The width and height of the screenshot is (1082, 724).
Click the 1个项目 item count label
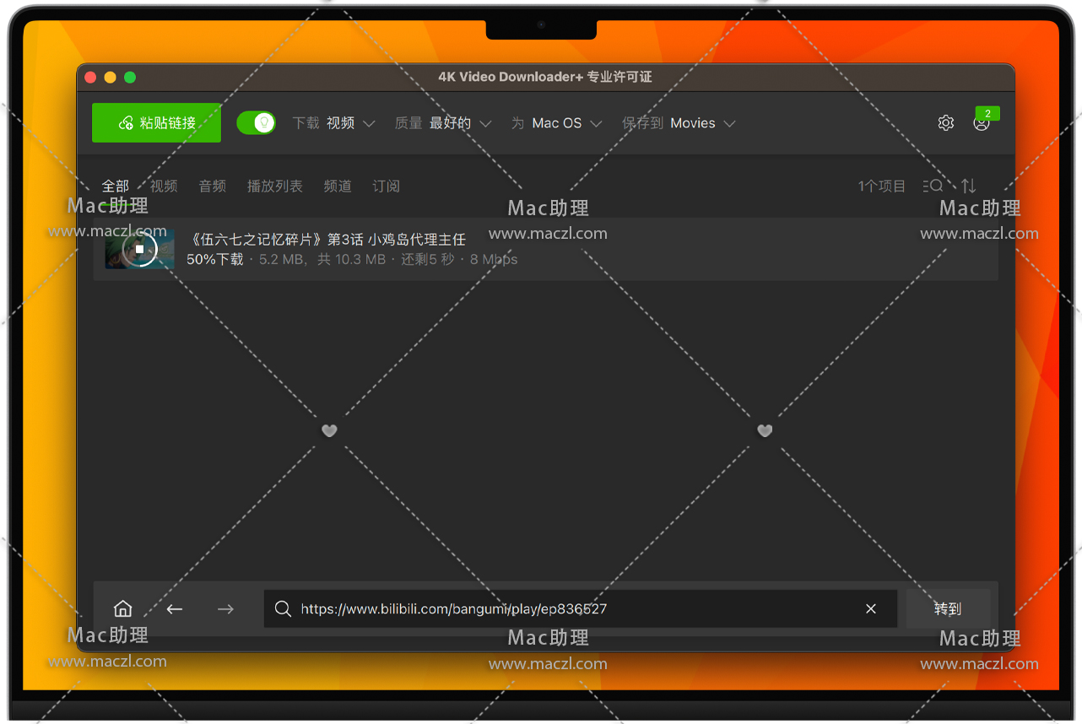pyautogui.click(x=881, y=186)
